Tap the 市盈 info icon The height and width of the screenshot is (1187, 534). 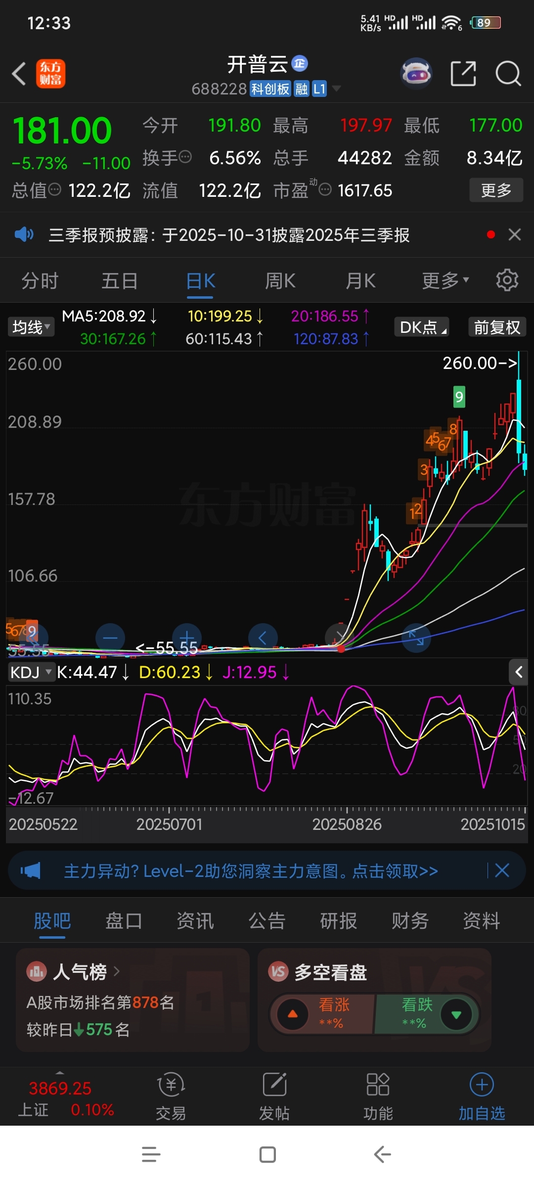point(325,189)
